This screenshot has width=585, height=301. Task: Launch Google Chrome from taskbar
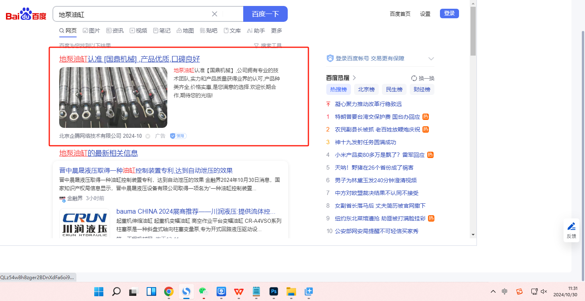pos(169,291)
